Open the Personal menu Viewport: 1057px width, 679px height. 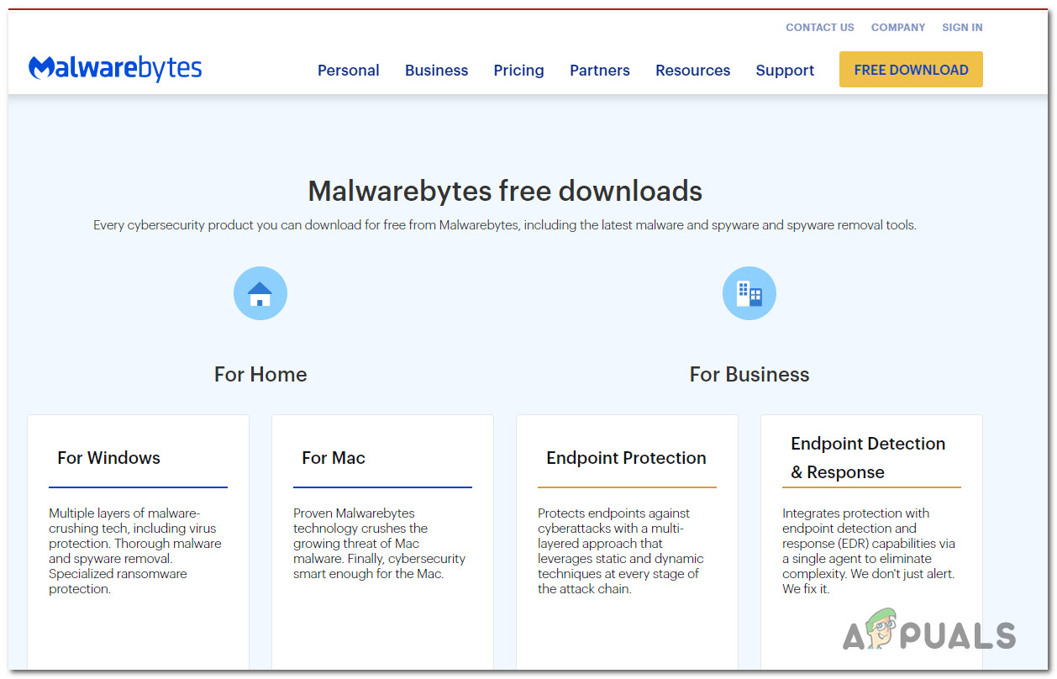click(x=348, y=71)
